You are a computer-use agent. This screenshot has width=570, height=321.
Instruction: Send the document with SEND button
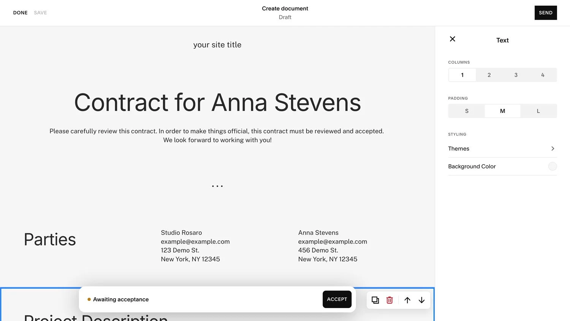click(x=546, y=13)
